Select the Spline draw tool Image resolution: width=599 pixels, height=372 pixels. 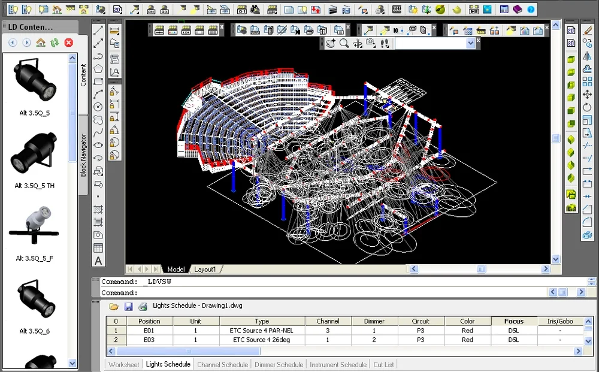(x=98, y=132)
